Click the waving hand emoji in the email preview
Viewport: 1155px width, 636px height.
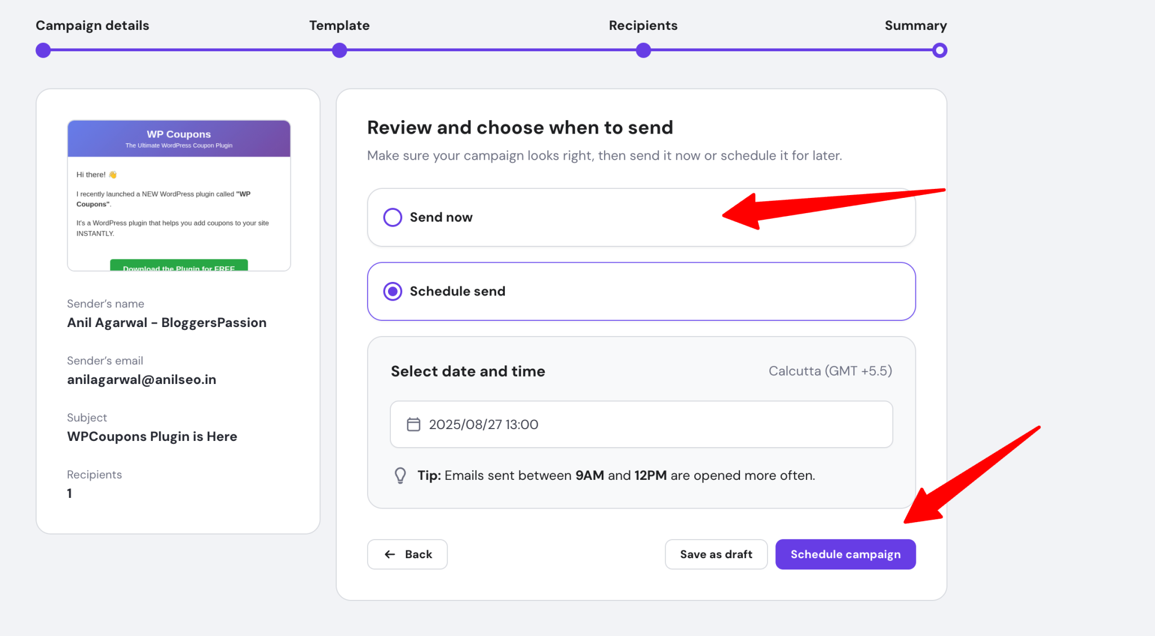coord(112,174)
